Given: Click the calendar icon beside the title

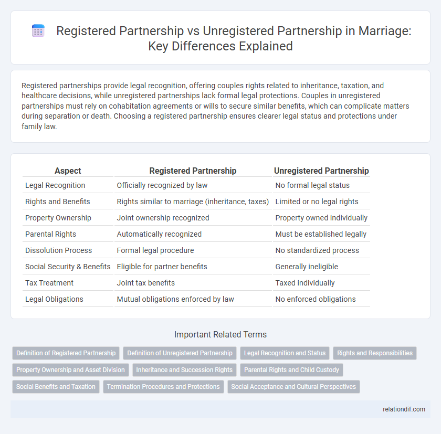Looking at the screenshot, I should pos(38,30).
